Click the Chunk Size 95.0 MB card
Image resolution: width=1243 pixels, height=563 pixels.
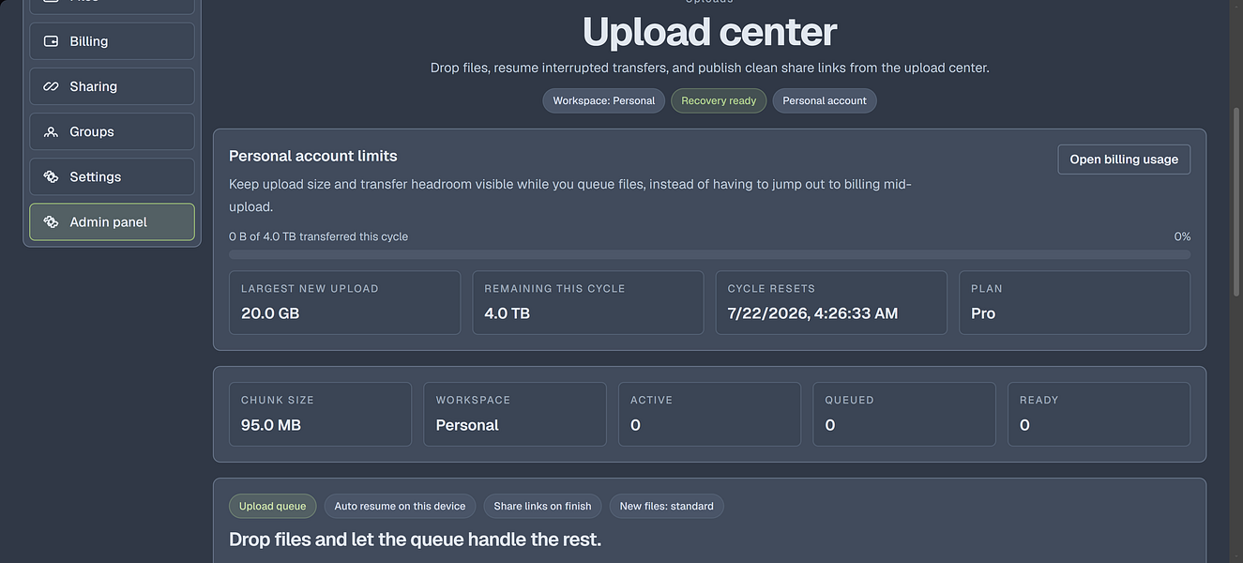(x=320, y=414)
